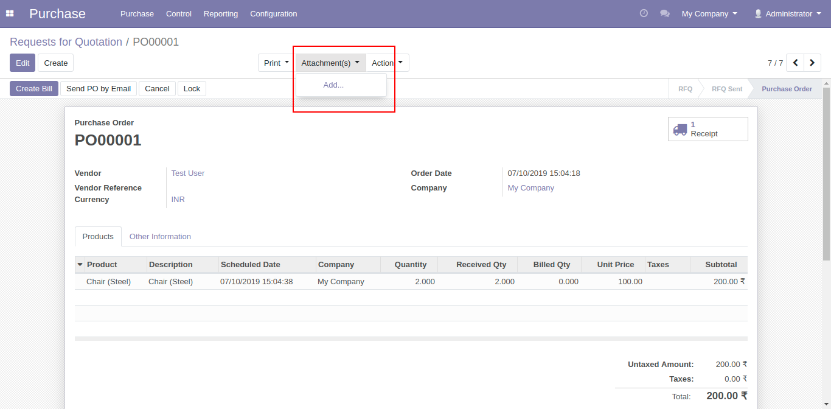
Task: Click Send PO by Email button
Action: point(99,89)
